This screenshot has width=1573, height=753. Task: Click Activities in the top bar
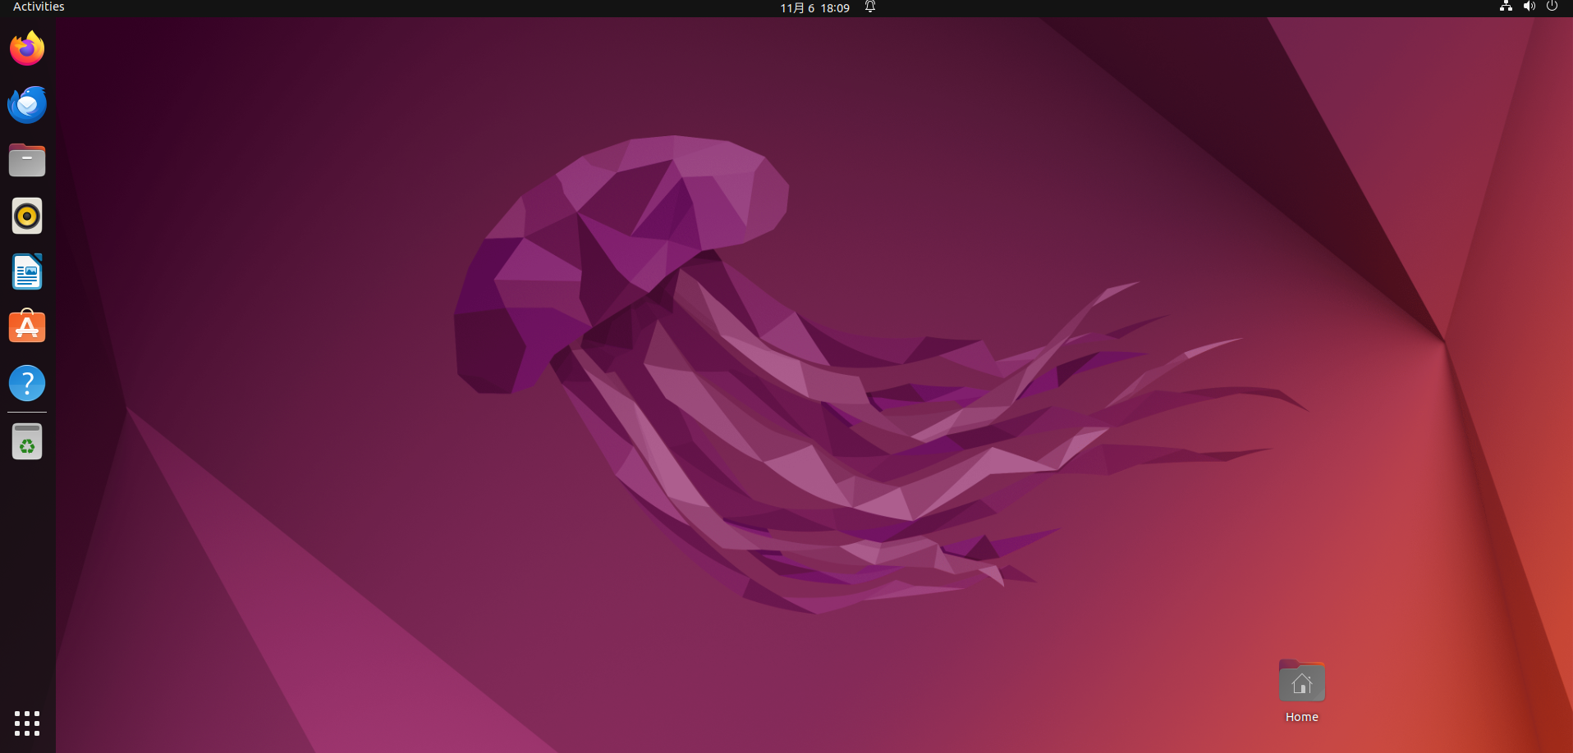coord(39,7)
